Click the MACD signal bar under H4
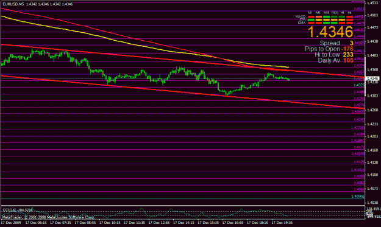This screenshot has width=381, height=227. (x=350, y=16)
